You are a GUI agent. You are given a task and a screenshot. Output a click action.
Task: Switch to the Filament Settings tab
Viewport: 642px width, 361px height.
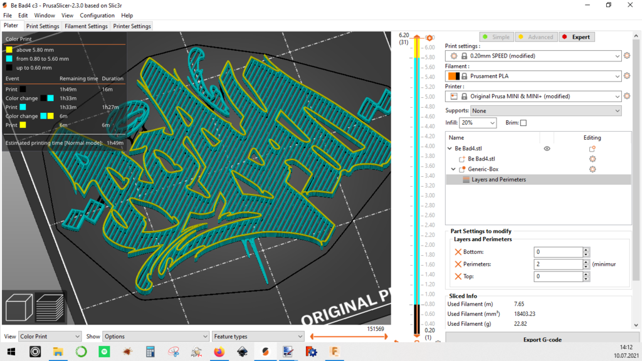tap(86, 26)
